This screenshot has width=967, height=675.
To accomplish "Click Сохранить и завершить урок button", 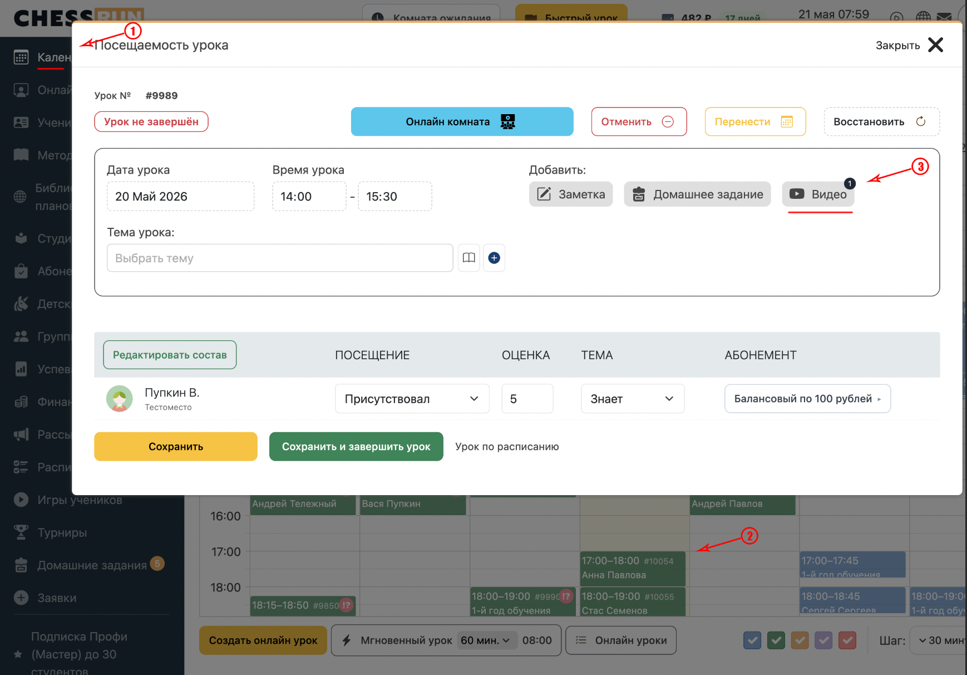I will pyautogui.click(x=356, y=447).
